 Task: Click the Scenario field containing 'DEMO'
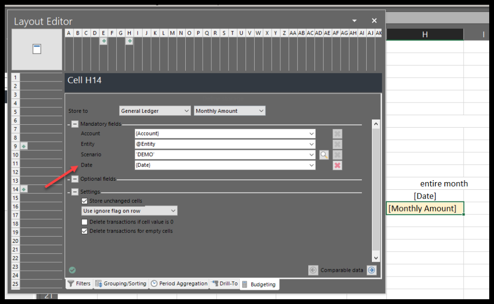coord(222,155)
